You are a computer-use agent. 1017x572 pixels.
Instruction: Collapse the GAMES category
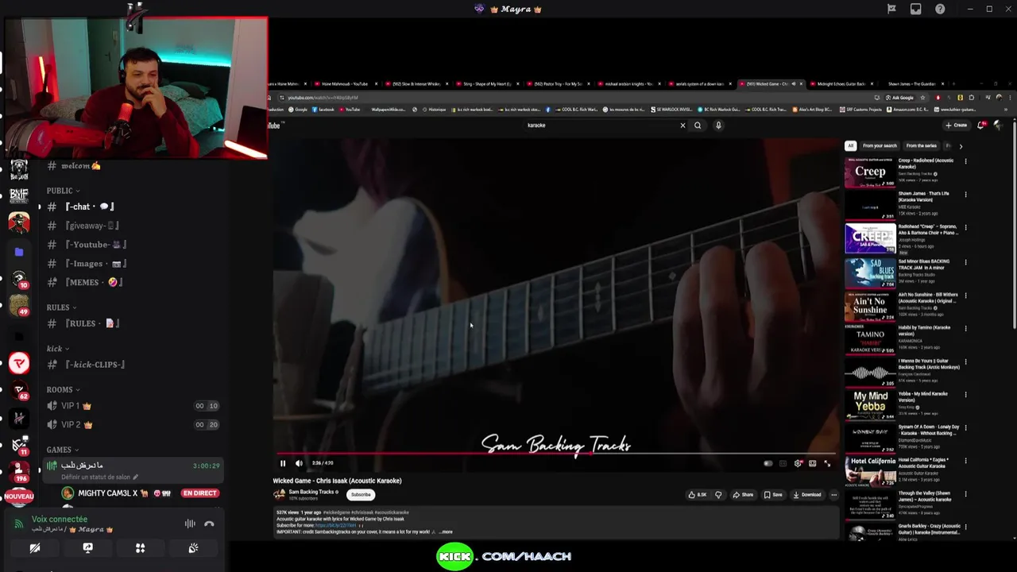[x=62, y=450]
